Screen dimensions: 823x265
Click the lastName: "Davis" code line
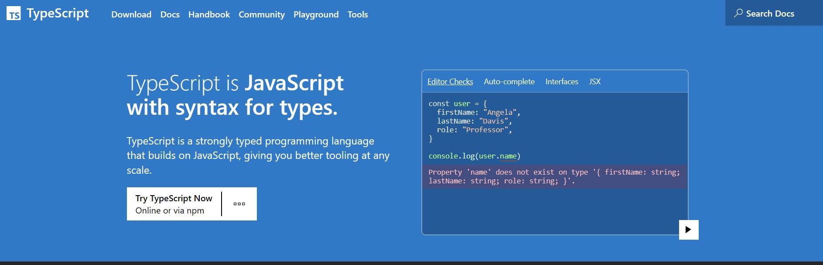point(474,121)
